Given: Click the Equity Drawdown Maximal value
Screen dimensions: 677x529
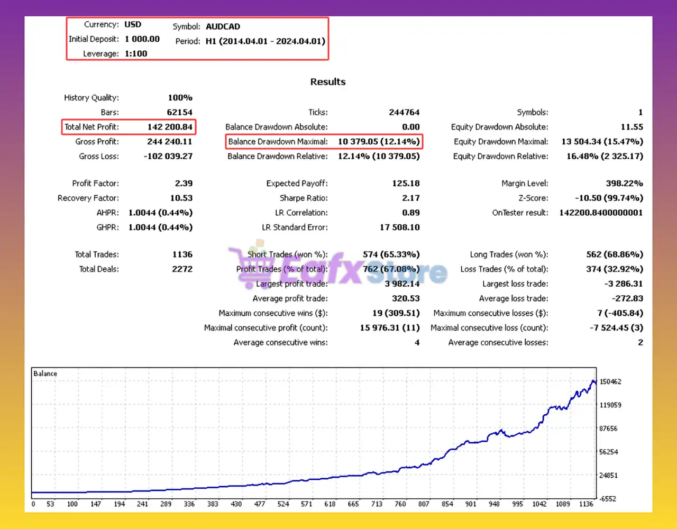Looking at the screenshot, I should 602,142.
